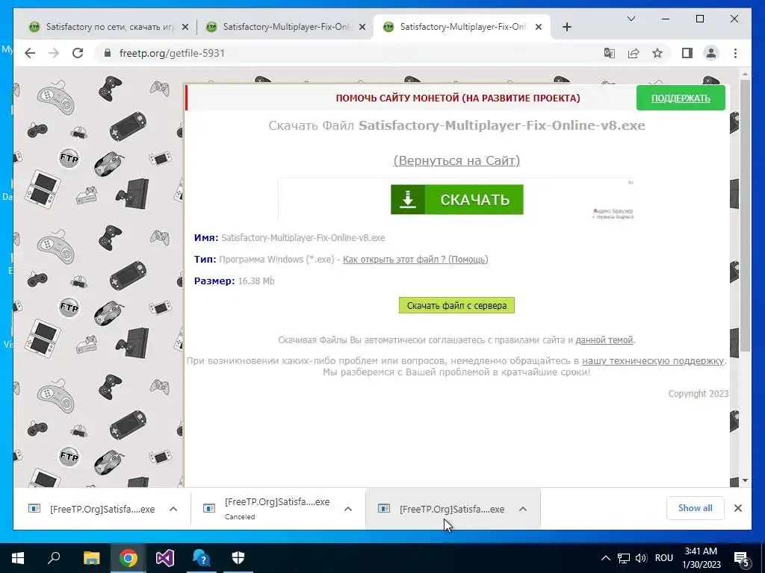Close the 'Satisfactory по сети' tab
The image size is (765, 573).
click(185, 28)
